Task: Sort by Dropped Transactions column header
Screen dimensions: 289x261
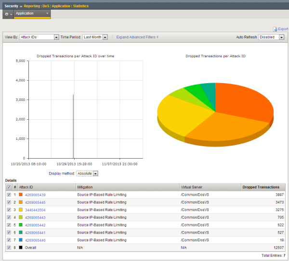Action: [261, 187]
